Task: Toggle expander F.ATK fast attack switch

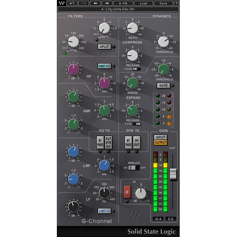Action: [x=137, y=124]
